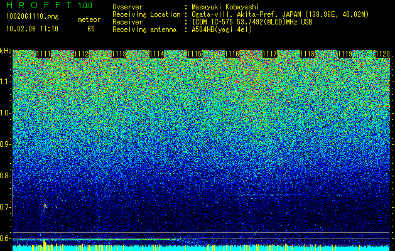Click the kHz axis unit label
Image resolution: width=395 pixels, height=251 pixels.
(x=6, y=51)
